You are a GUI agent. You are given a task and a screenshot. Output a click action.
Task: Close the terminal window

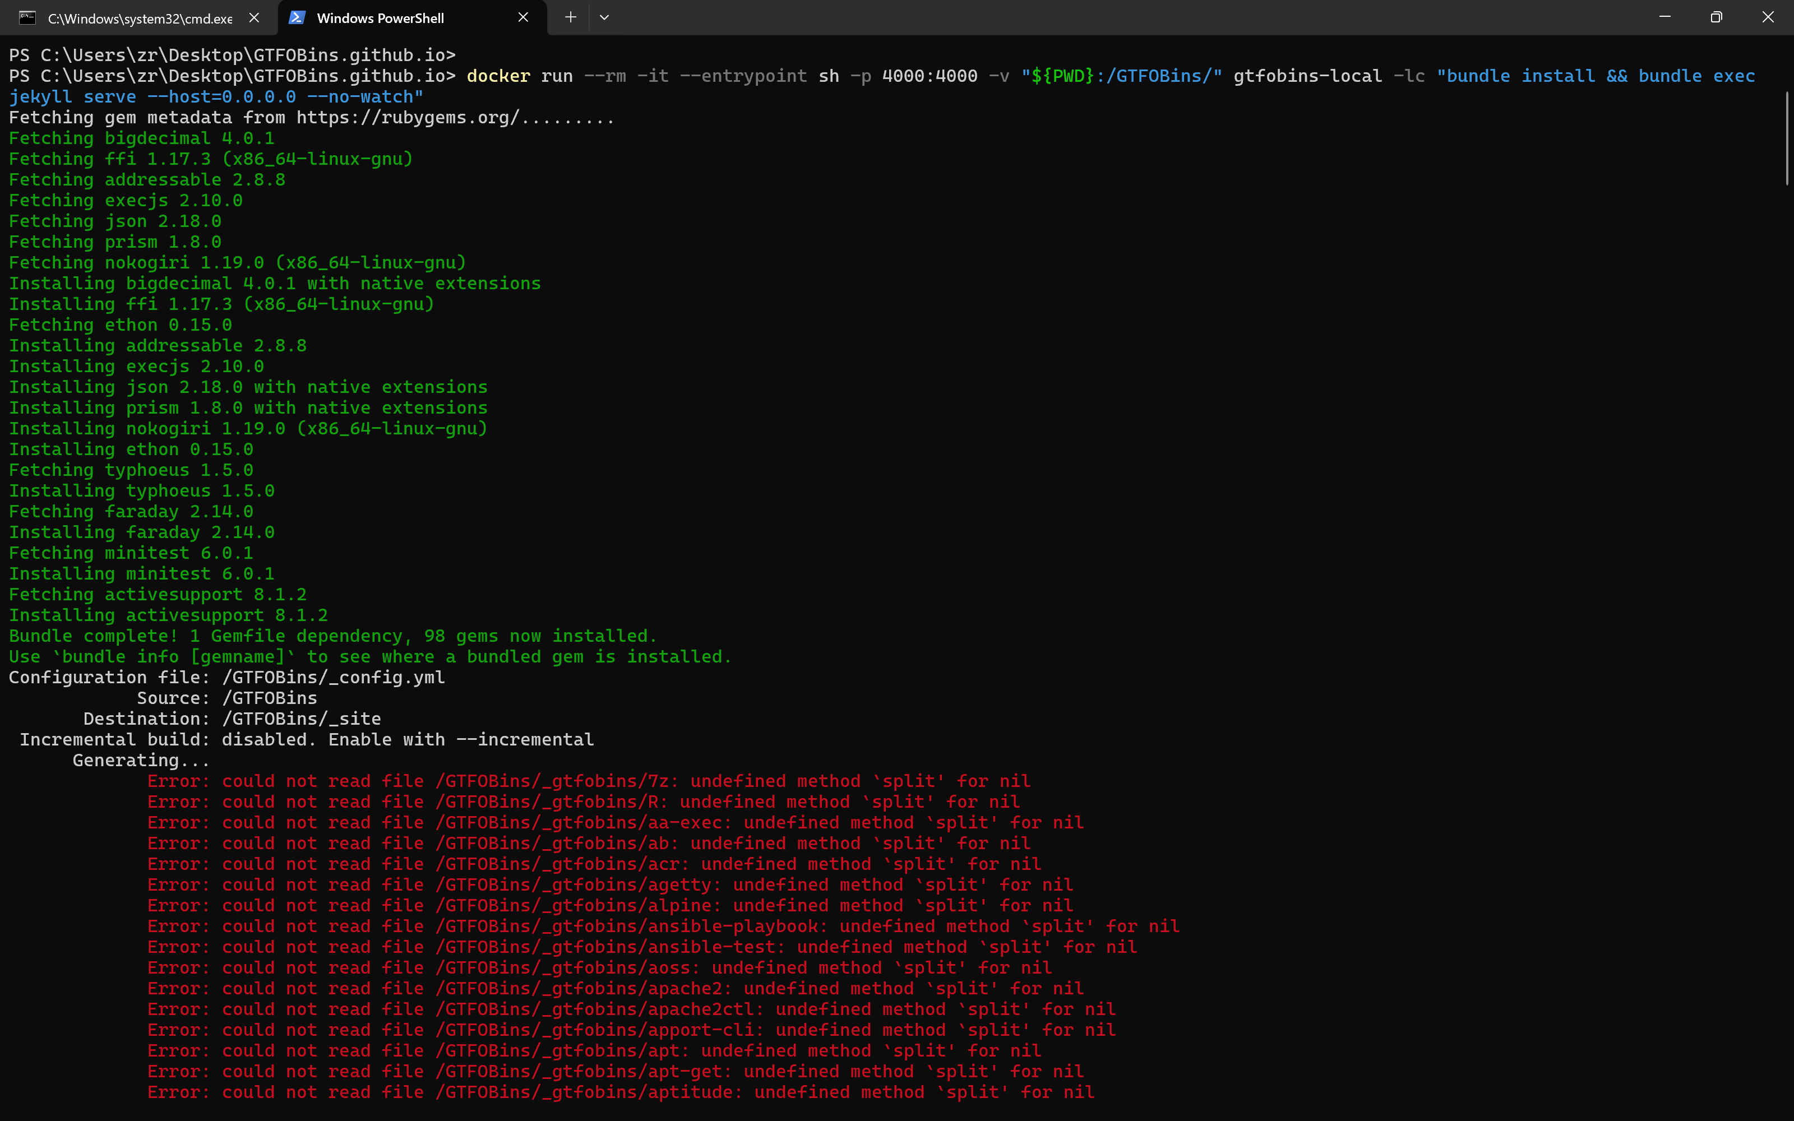click(x=1767, y=17)
